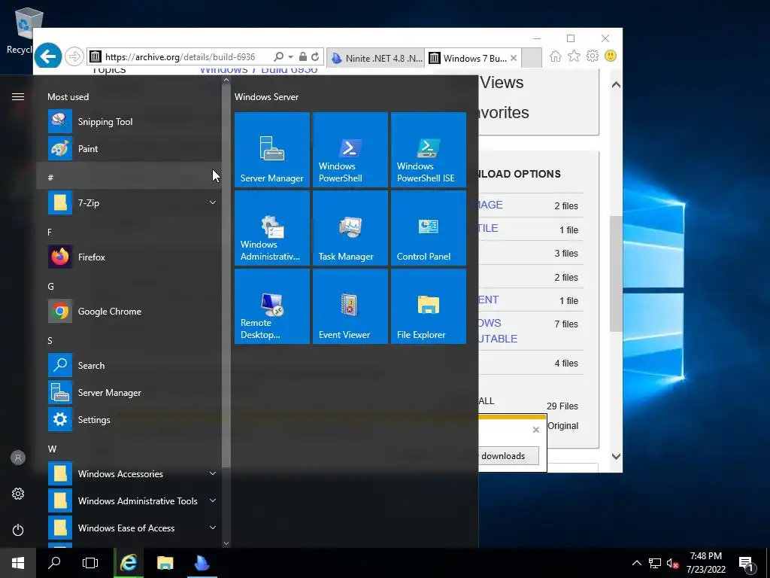Viewport: 770px width, 578px height.
Task: Jump to the W letter index
Action: [129, 449]
